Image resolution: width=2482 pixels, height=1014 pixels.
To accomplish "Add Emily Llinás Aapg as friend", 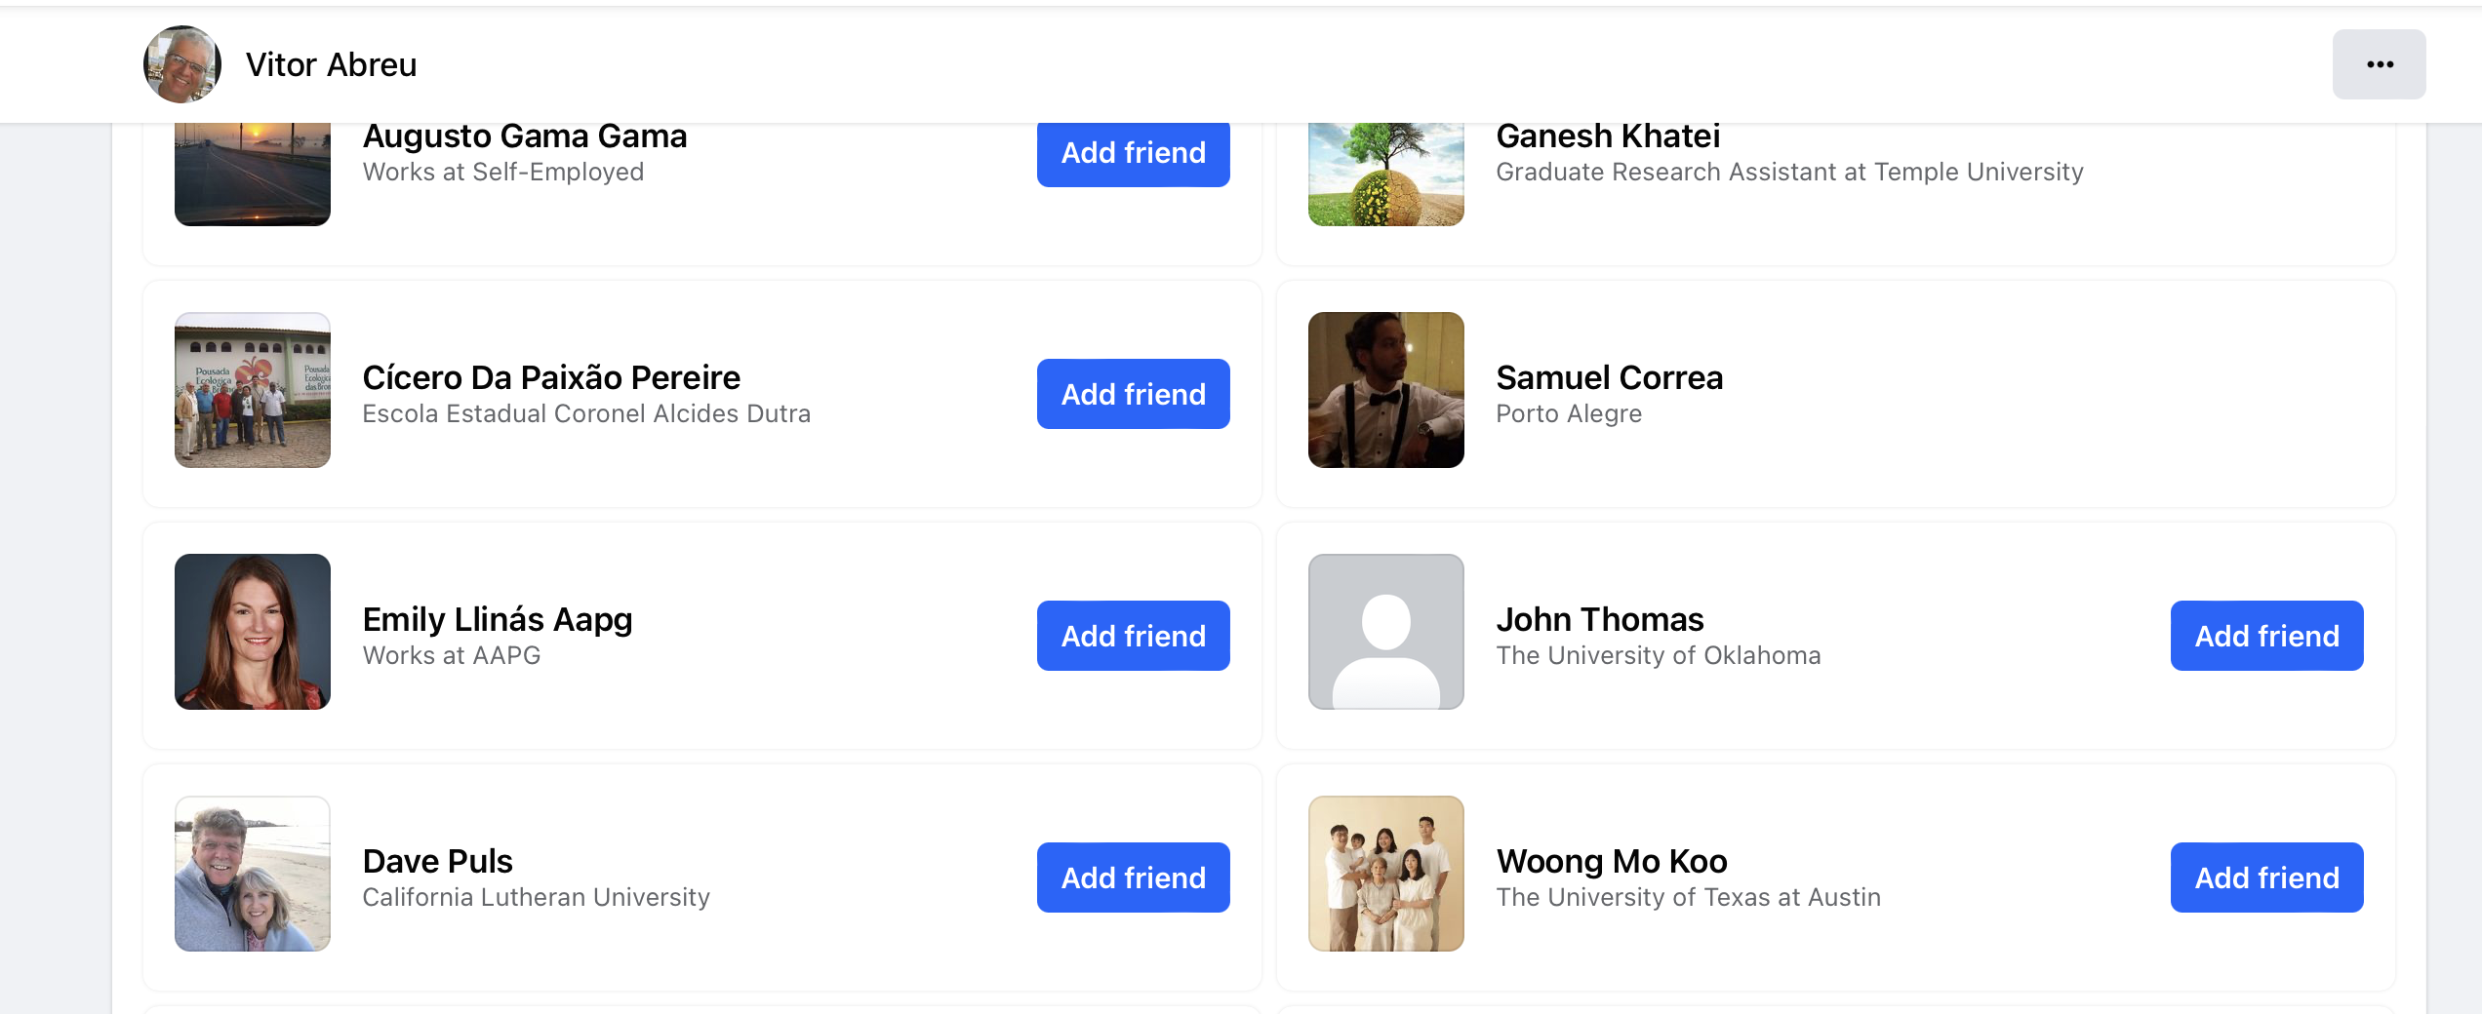I will (x=1133, y=636).
